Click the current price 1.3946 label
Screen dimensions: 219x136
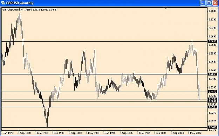pyautogui.click(x=212, y=99)
